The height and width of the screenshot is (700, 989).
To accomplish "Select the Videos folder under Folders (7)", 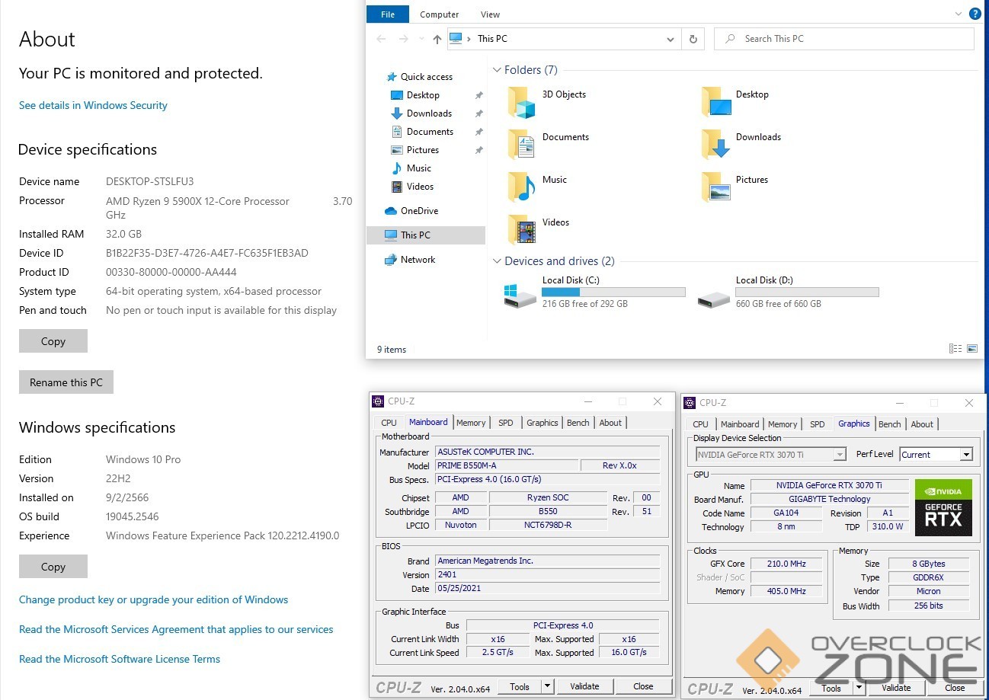I will point(539,230).
